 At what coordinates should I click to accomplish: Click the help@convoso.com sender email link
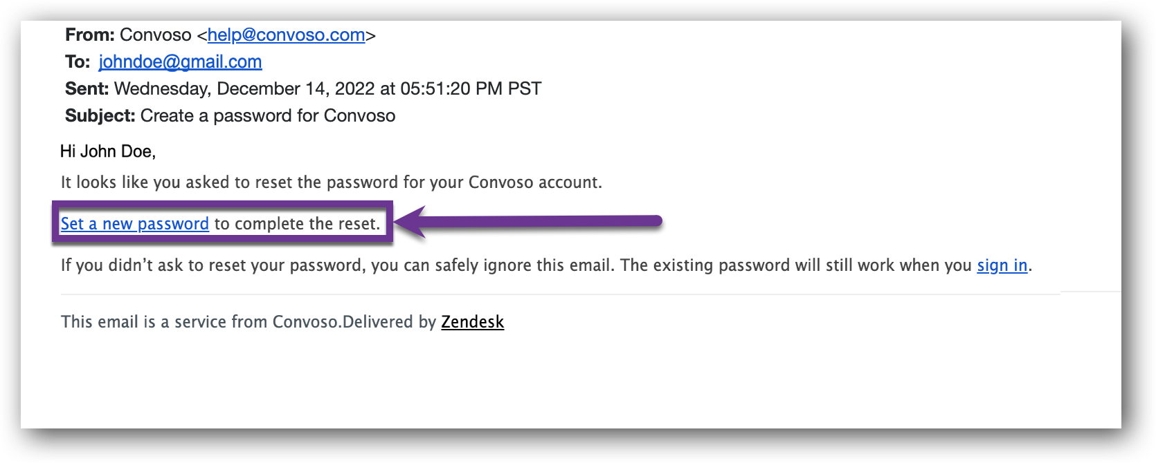pyautogui.click(x=286, y=35)
